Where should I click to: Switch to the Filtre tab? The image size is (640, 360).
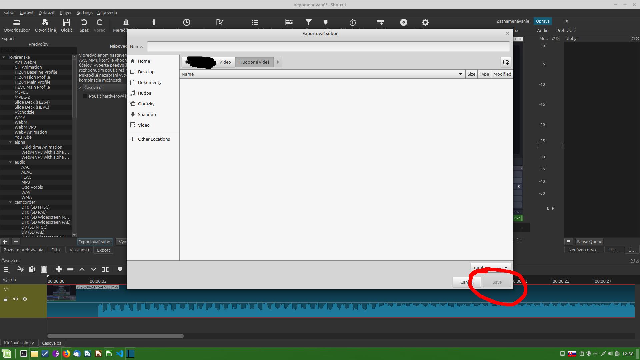[56, 250]
